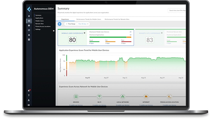Select the Mobile User Experience score 80

(x=72, y=40)
